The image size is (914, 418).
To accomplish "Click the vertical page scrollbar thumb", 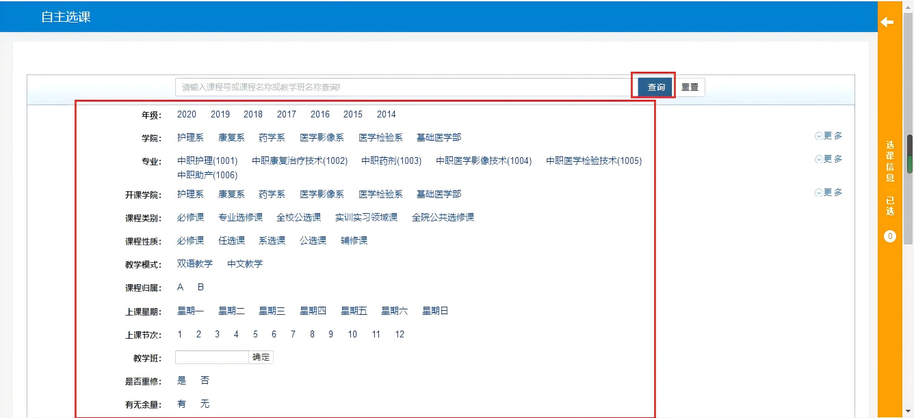I will 909,154.
